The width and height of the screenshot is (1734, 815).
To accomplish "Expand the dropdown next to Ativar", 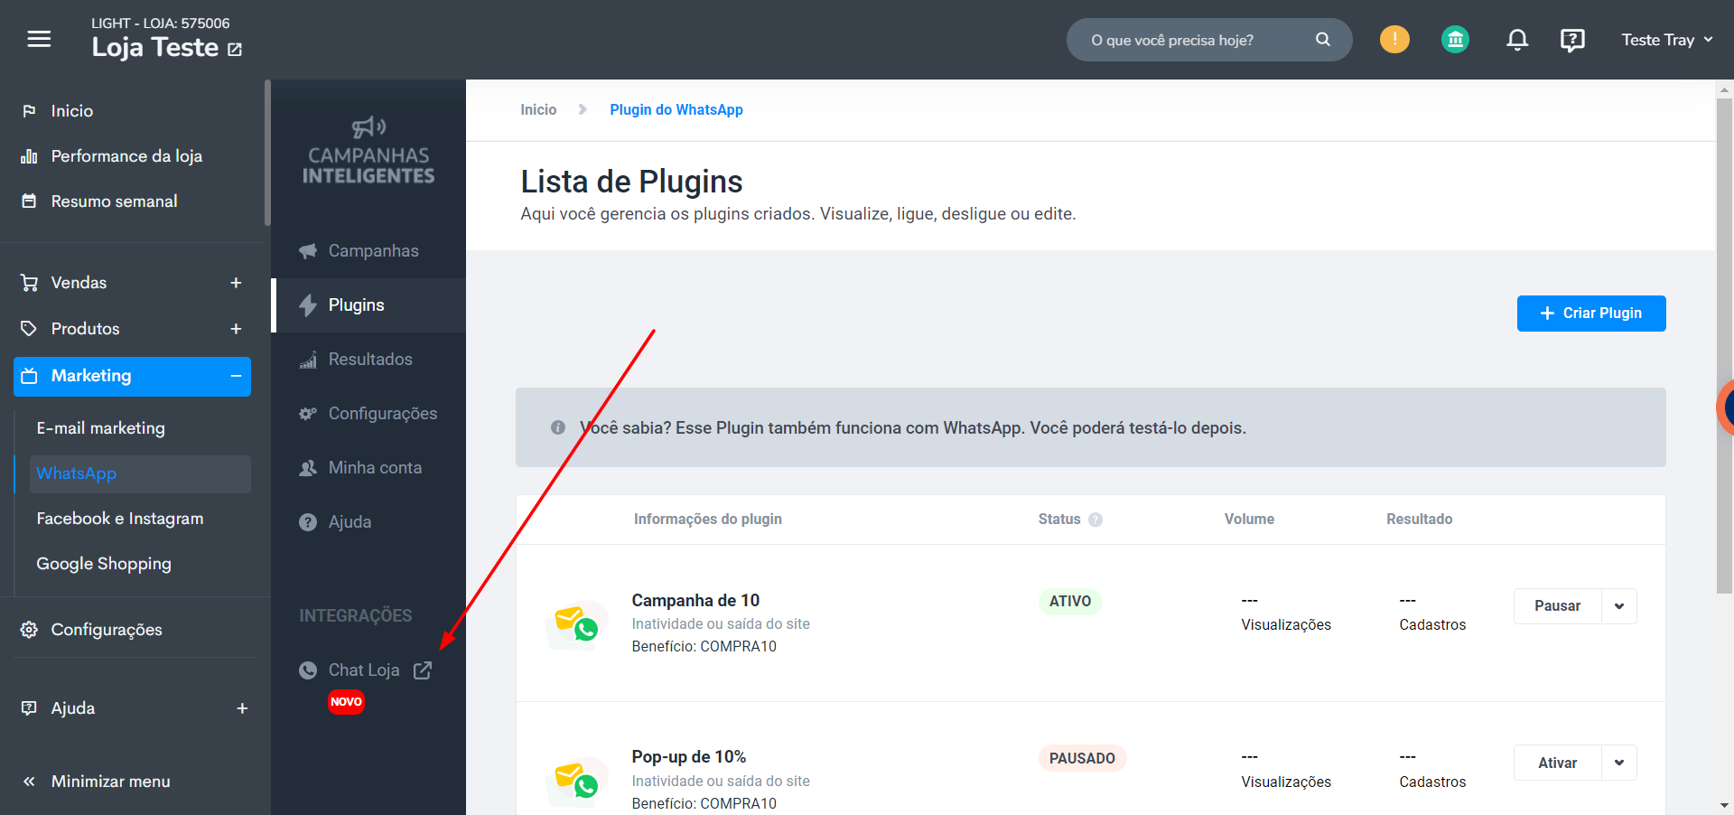I will (x=1619, y=763).
